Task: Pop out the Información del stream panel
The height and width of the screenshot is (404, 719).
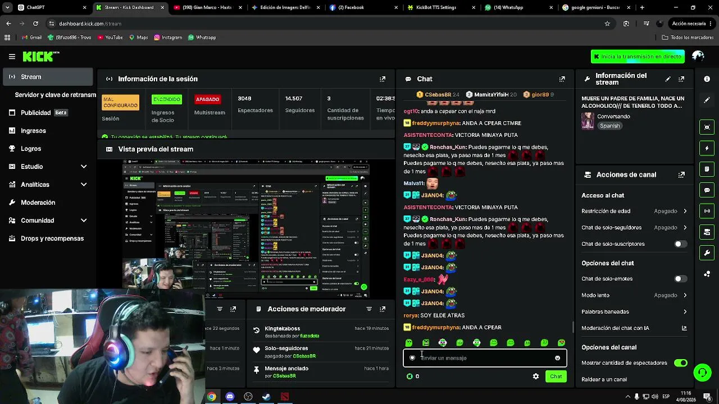Action: [681, 79]
